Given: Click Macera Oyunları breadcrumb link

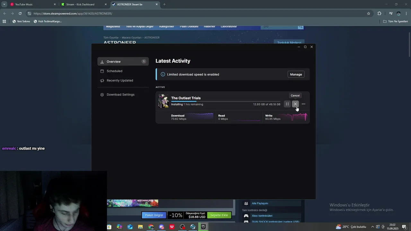Looking at the screenshot, I should coord(131,38).
